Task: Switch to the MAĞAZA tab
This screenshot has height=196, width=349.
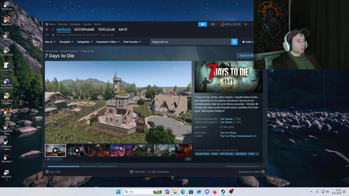Action: [x=64, y=29]
